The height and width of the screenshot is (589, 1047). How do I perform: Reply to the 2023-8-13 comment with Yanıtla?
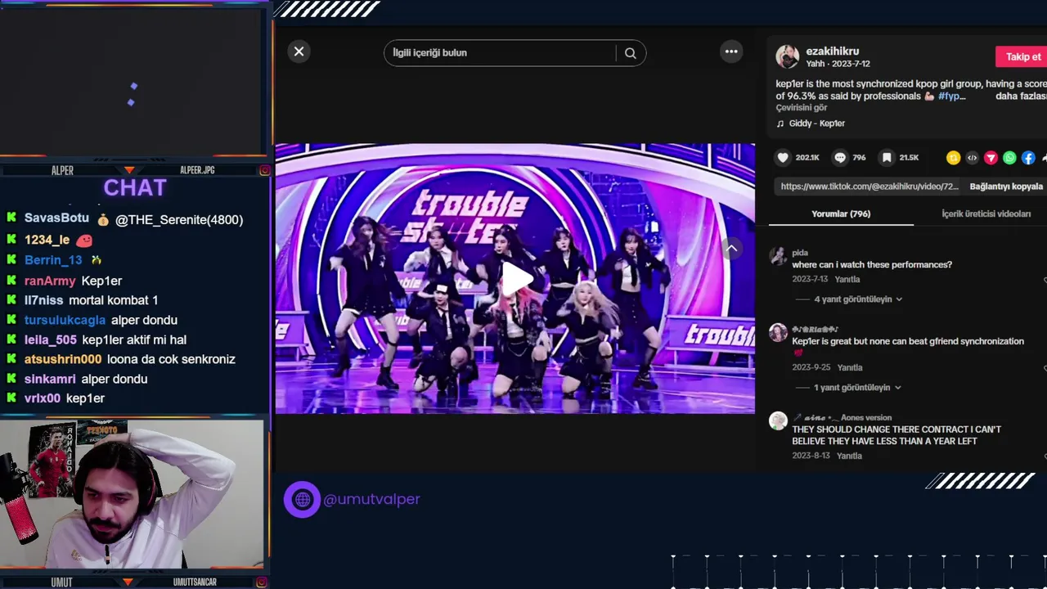pyautogui.click(x=849, y=456)
